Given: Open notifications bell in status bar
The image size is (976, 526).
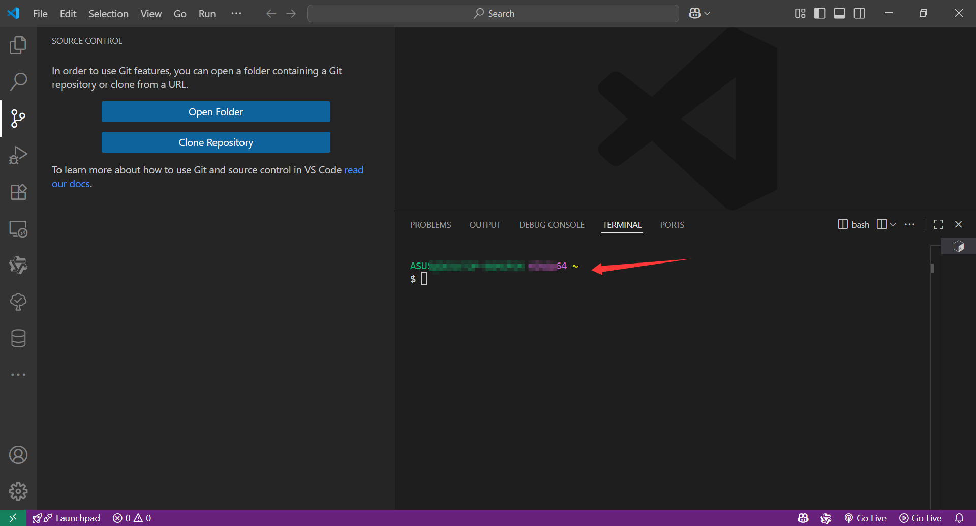Looking at the screenshot, I should tap(959, 518).
